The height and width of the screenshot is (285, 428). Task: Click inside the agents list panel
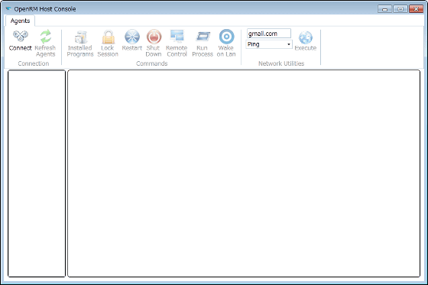37,173
